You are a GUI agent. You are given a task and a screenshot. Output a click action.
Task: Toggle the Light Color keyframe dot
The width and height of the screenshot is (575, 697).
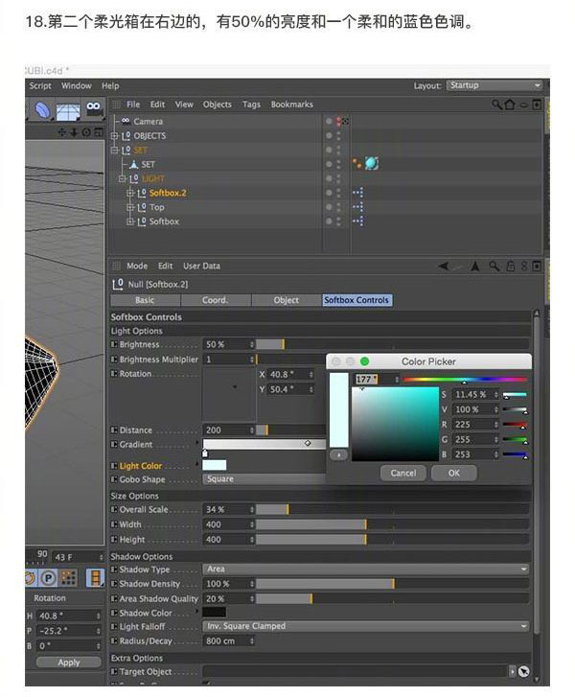pyautogui.click(x=114, y=466)
